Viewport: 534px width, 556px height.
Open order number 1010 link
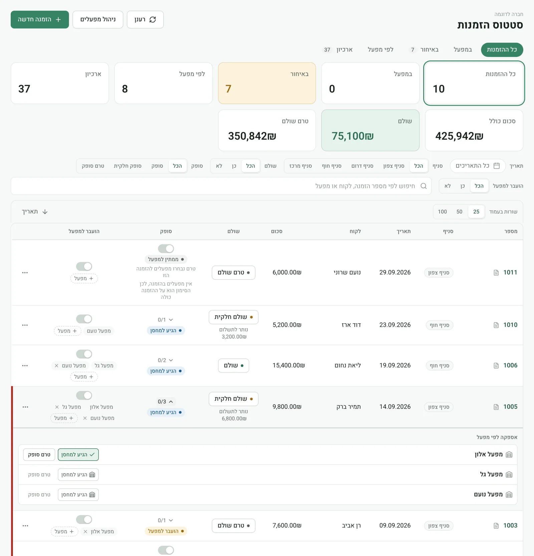pyautogui.click(x=510, y=325)
